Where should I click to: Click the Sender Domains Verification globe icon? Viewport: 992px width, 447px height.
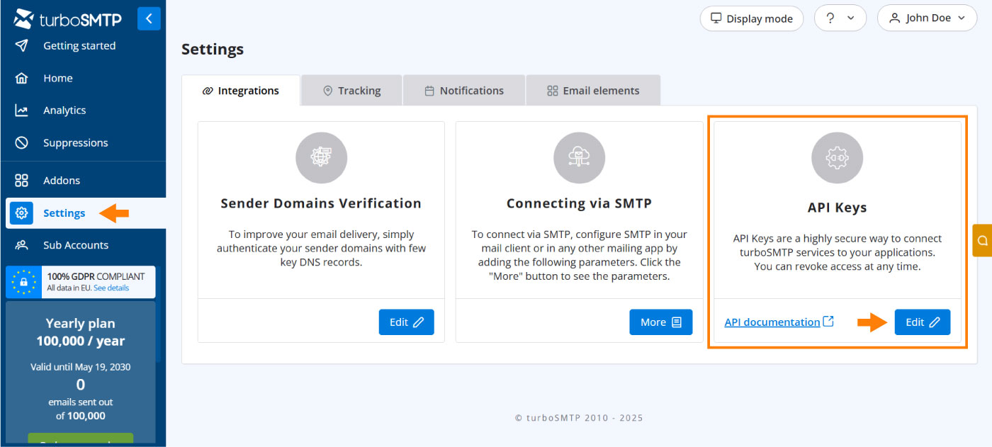coord(321,158)
